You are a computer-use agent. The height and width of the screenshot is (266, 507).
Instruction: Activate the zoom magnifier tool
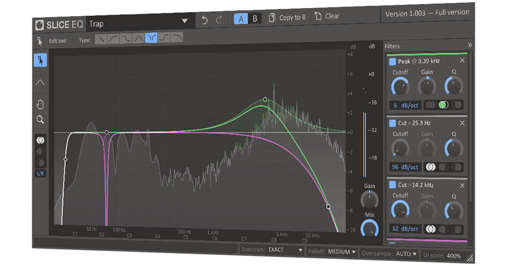pyautogui.click(x=40, y=119)
